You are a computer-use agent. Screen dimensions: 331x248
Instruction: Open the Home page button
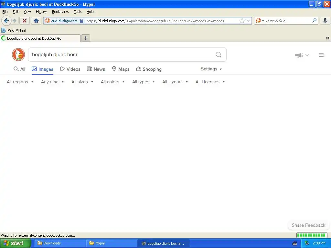point(36,21)
